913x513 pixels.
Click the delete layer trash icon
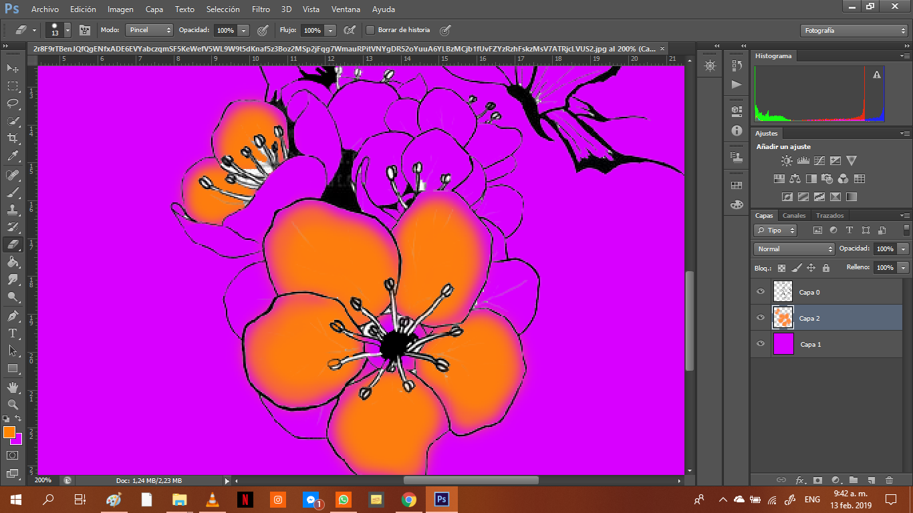click(889, 480)
